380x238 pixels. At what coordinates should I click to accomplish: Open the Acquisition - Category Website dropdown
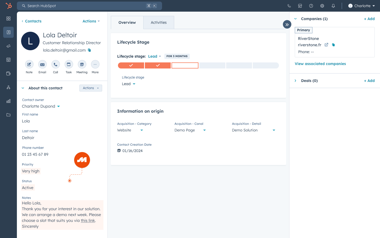130,130
